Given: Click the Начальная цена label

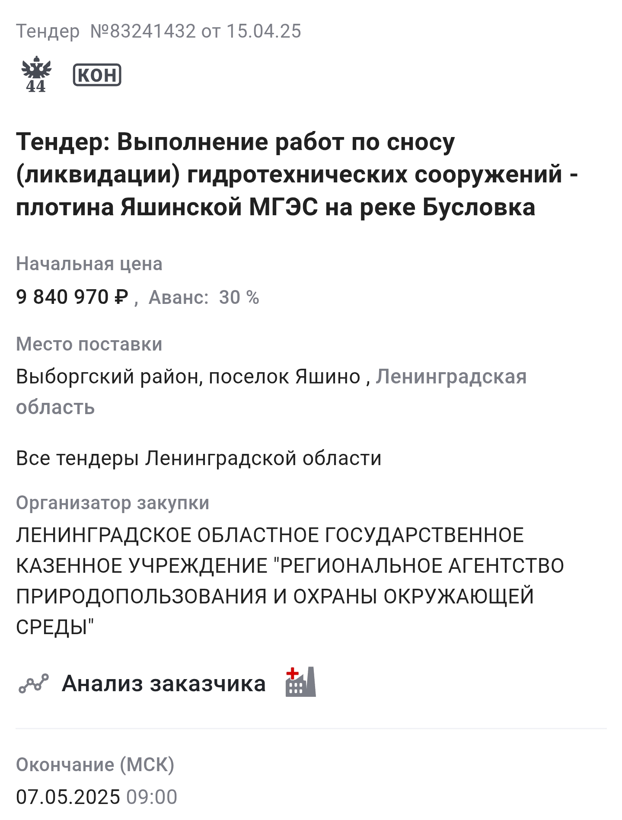Looking at the screenshot, I should pos(89,264).
